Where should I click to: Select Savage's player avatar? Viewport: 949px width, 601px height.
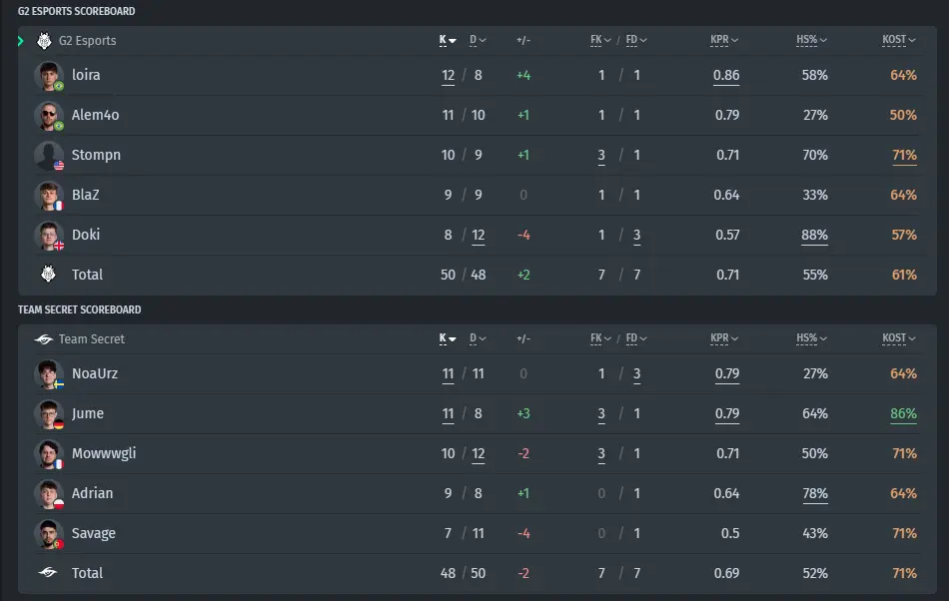pos(48,534)
